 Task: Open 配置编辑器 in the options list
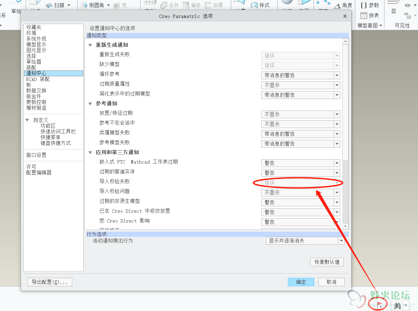coord(39,172)
